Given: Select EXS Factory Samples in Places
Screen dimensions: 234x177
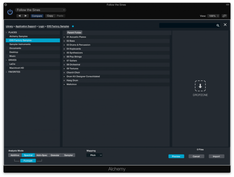Looking at the screenshot, I should (x=33, y=40).
